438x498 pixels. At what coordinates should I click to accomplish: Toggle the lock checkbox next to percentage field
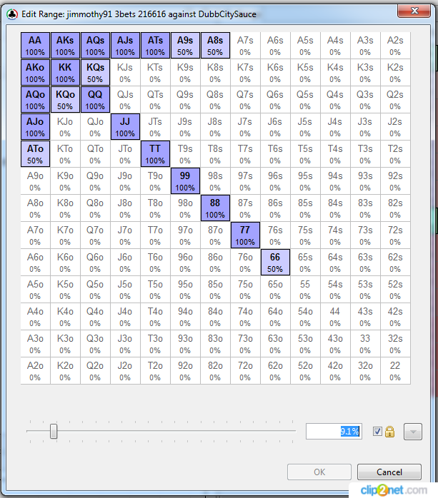(377, 432)
